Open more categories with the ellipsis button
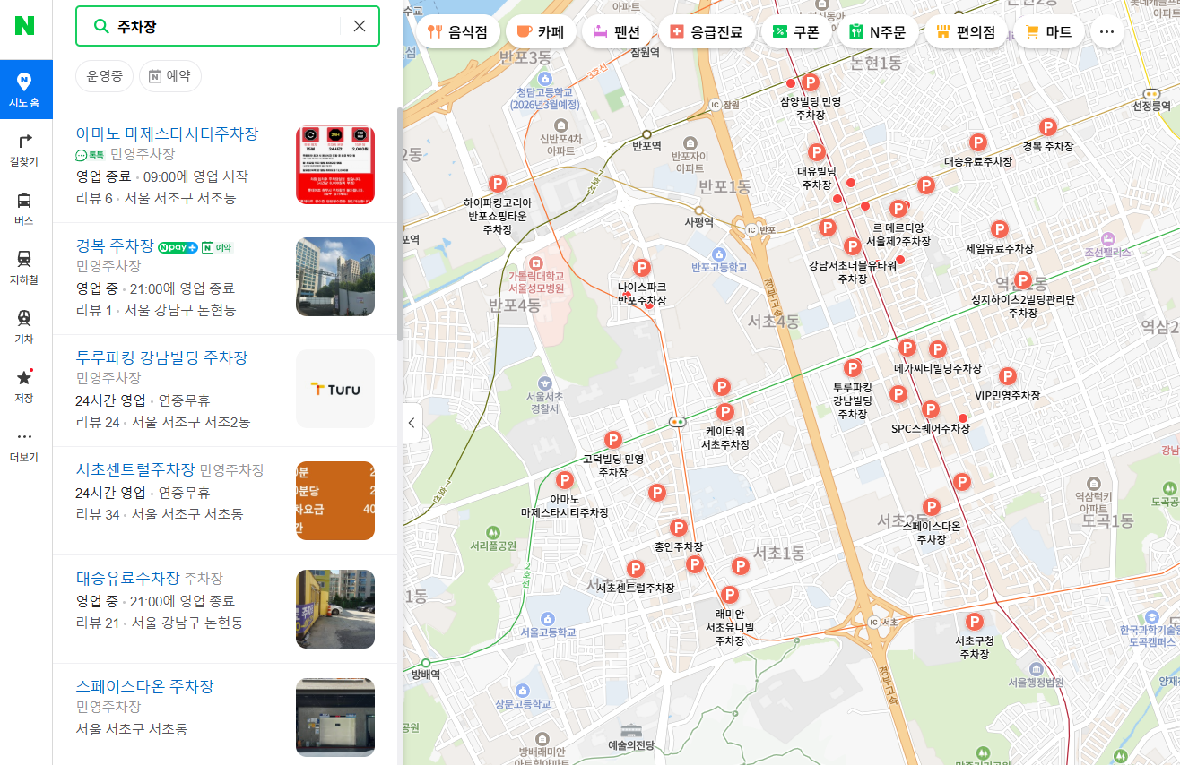 click(x=1106, y=30)
